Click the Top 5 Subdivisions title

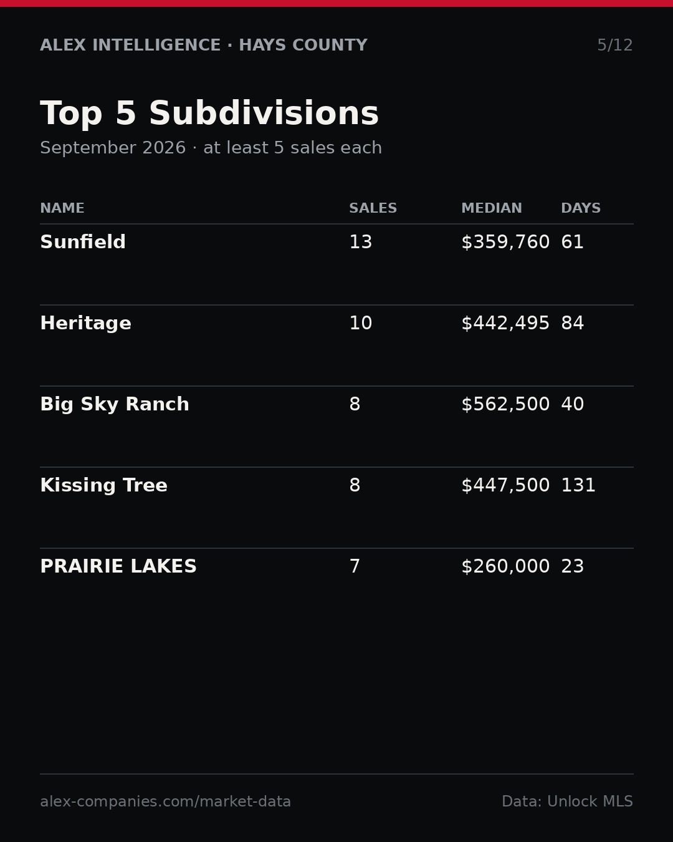209,115
